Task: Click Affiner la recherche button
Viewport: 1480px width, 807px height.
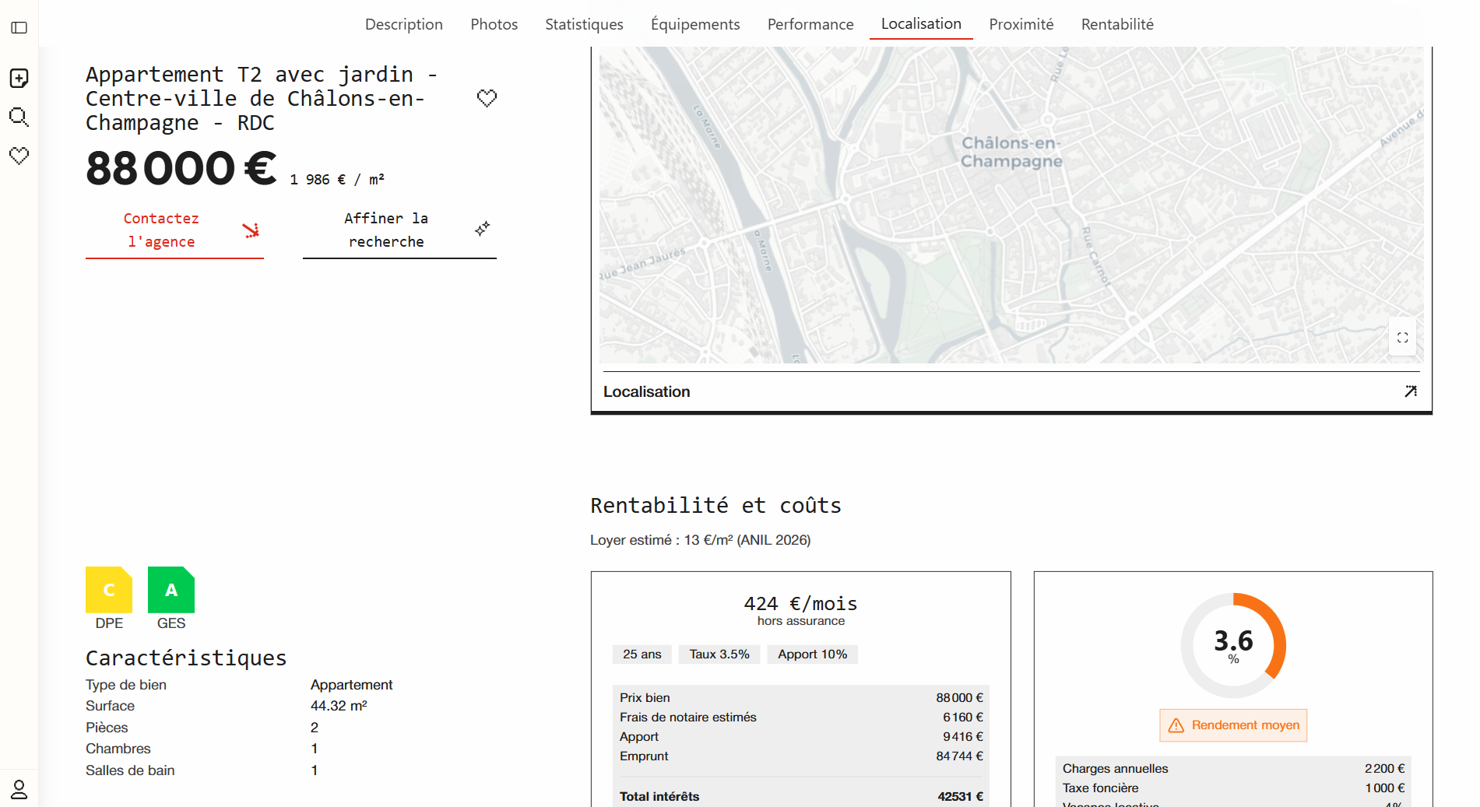Action: tap(399, 230)
